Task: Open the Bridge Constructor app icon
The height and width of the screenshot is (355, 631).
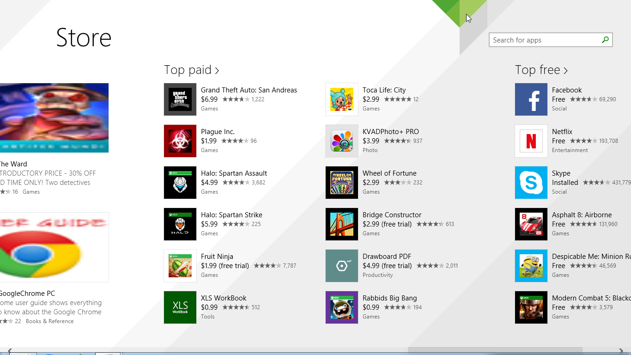Action: coord(342,224)
